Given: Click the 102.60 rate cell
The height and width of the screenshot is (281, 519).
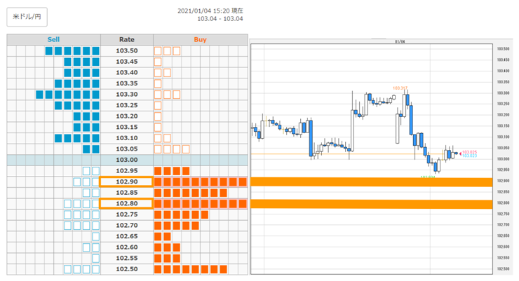Looking at the screenshot, I should coord(127,247).
